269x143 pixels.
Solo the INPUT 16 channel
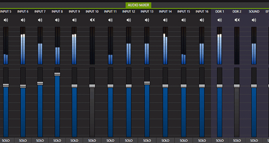click(202, 140)
